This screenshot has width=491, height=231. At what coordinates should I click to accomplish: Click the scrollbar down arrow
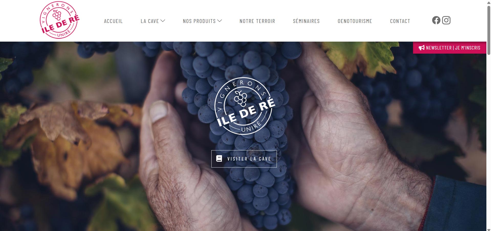tap(489, 229)
